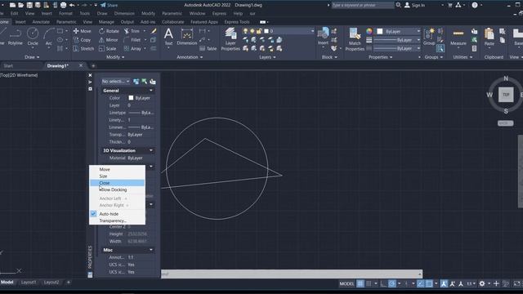
Task: Switch to the Layout2 tab
Action: (51, 283)
